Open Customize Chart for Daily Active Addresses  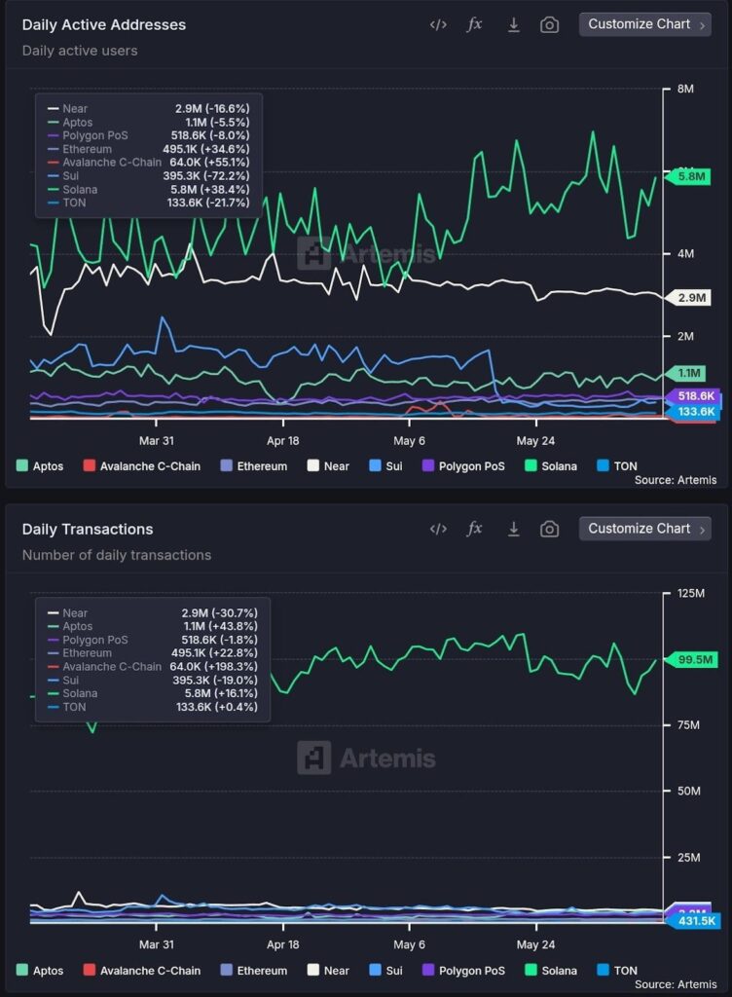click(645, 24)
